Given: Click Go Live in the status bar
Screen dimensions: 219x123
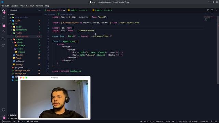Looking at the screenshot, I should [193, 122].
